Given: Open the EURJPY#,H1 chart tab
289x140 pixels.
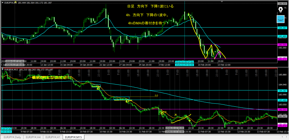Looking at the screenshot, I should point(53,137).
